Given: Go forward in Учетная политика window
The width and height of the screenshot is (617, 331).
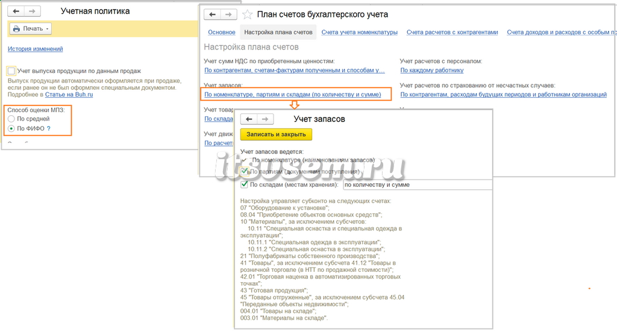Looking at the screenshot, I should [33, 11].
